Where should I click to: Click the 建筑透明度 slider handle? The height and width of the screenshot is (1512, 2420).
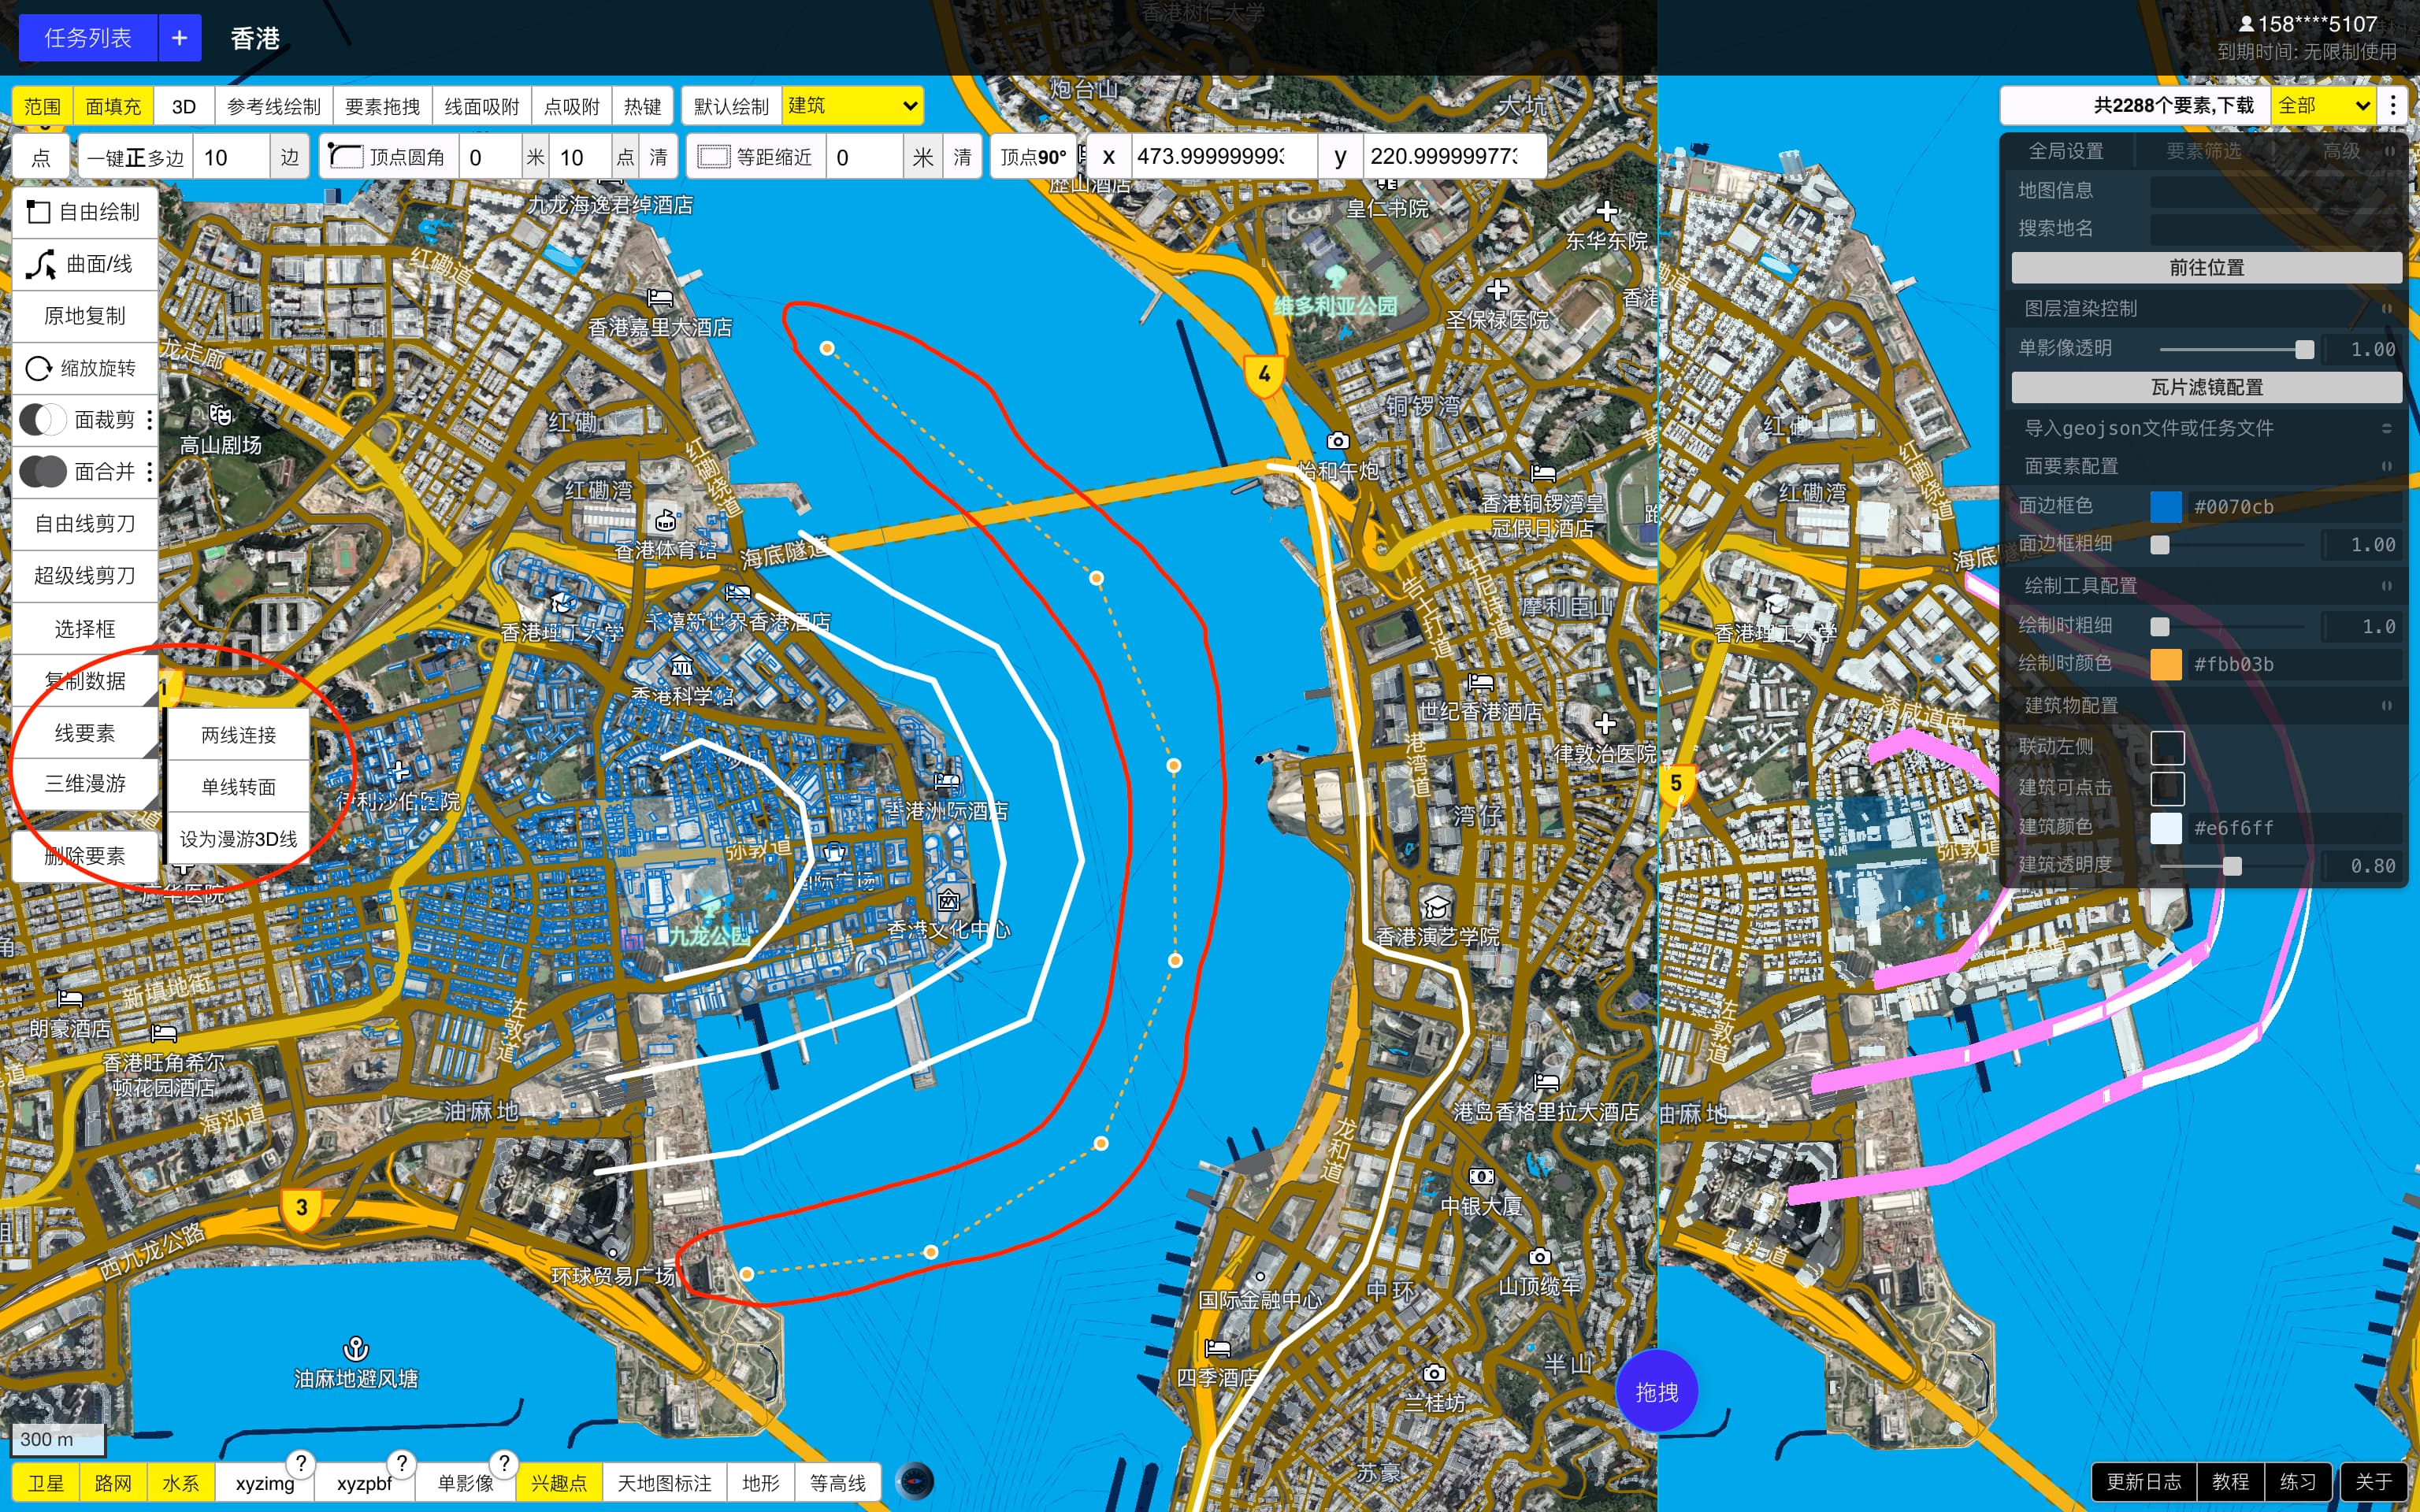2232,866
